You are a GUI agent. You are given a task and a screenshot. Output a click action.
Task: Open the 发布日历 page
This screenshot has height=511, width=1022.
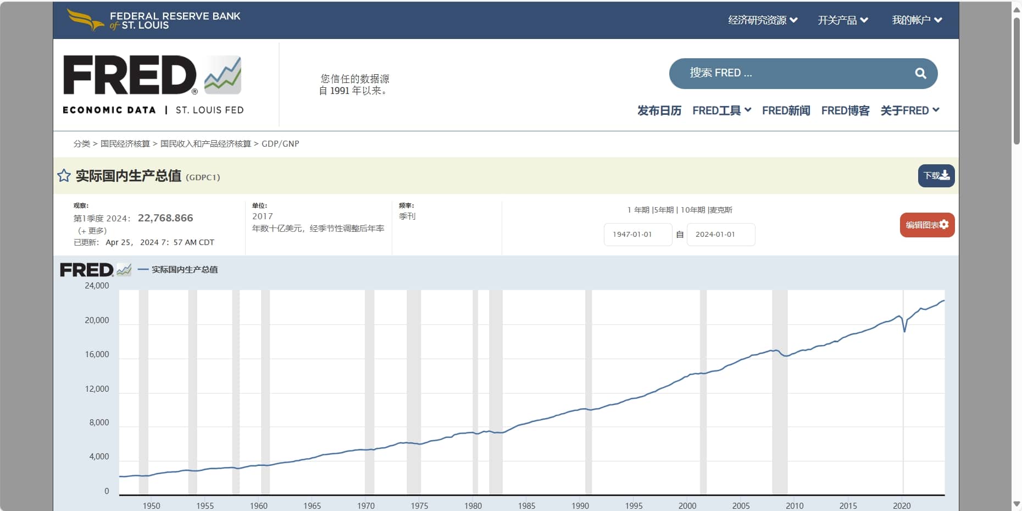(659, 110)
